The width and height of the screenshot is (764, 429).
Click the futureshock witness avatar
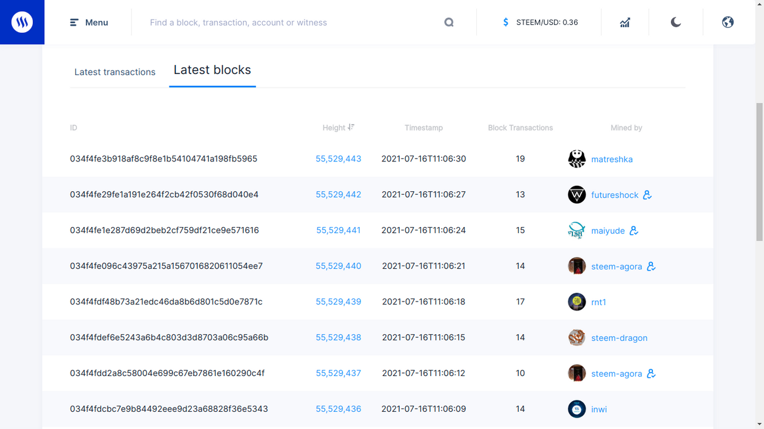577,195
